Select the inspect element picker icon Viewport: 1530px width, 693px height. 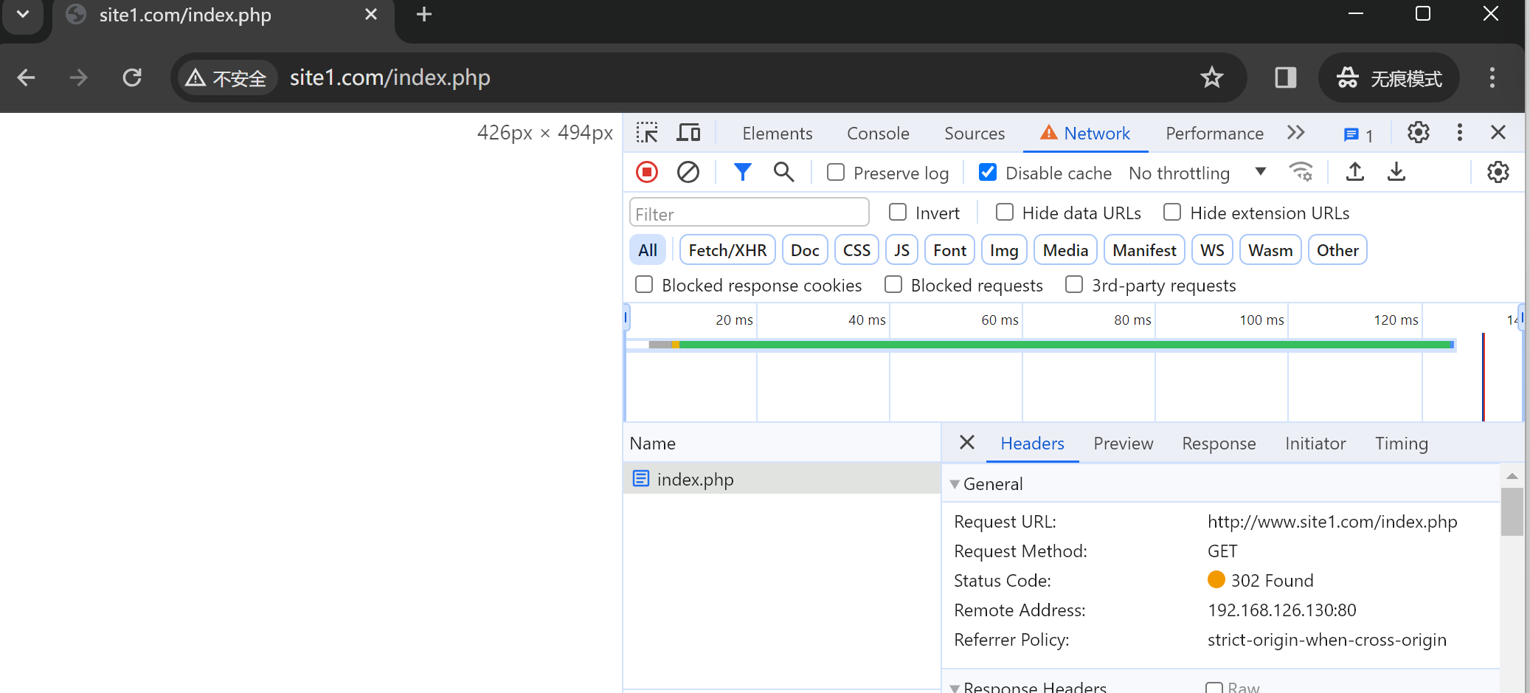point(647,133)
